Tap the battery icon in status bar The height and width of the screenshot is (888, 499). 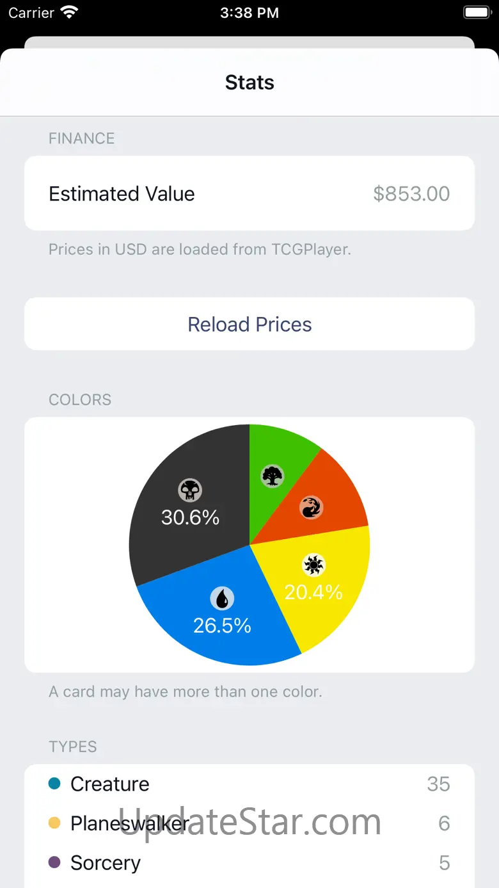pos(476,13)
